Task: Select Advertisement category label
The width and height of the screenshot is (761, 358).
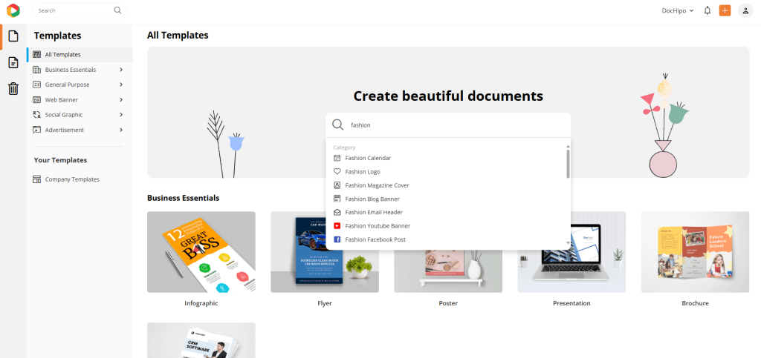Action: [64, 130]
